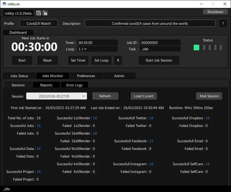Toggle the unlocked padlock icon
The image size is (231, 192).
pos(45,13)
